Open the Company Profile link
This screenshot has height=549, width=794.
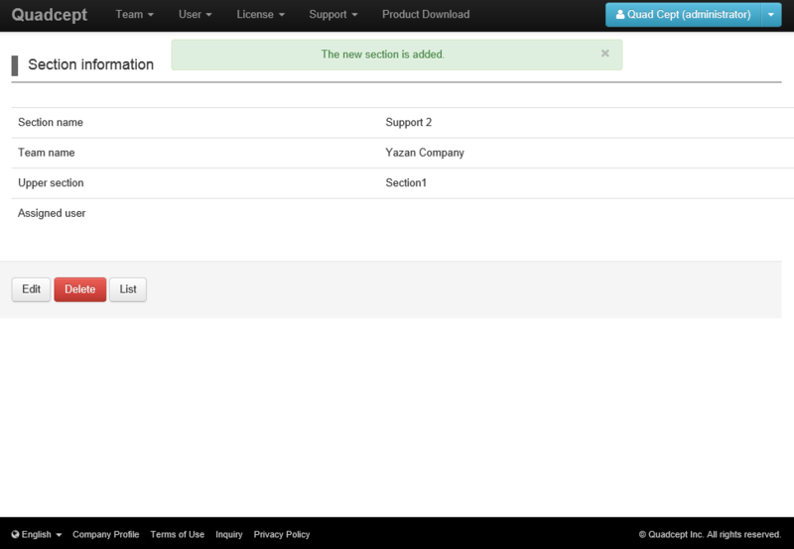(105, 534)
